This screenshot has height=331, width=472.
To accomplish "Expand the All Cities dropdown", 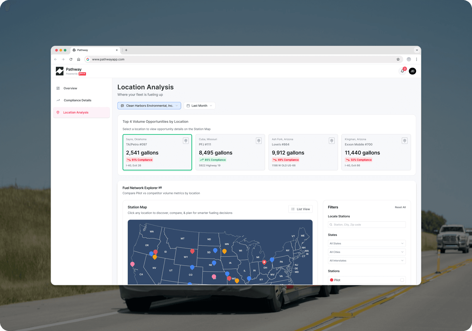I will pos(367,252).
